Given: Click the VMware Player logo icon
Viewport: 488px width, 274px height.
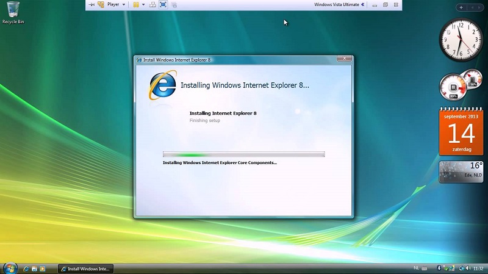Looking at the screenshot, I should 101,5.
